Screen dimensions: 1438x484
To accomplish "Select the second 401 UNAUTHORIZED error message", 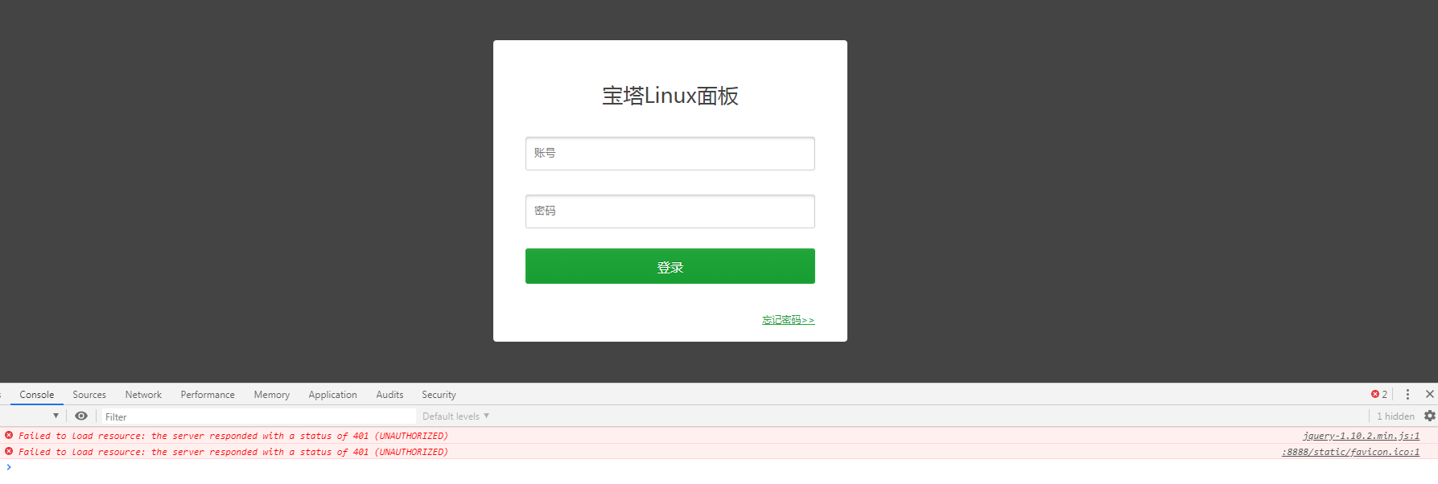I will pyautogui.click(x=233, y=452).
